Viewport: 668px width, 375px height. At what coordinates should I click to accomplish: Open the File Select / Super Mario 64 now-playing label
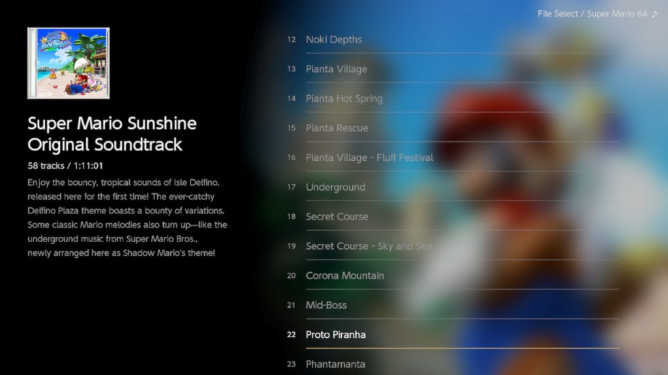(x=592, y=14)
